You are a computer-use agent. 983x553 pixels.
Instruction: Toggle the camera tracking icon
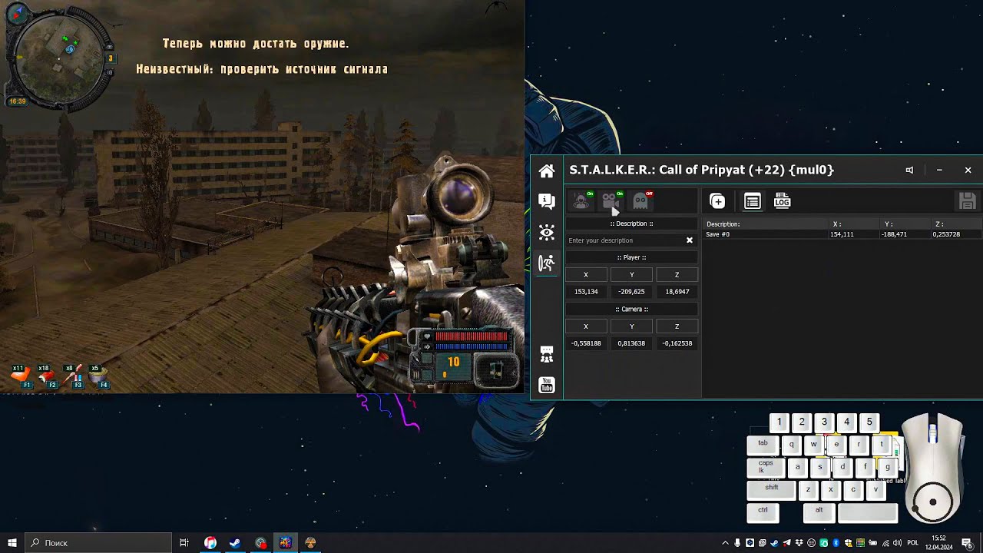coord(611,201)
